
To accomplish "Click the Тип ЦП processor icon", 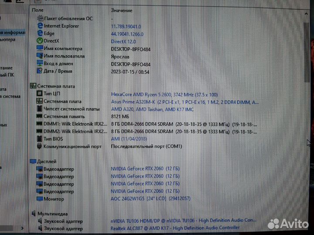I will pos(39,93).
